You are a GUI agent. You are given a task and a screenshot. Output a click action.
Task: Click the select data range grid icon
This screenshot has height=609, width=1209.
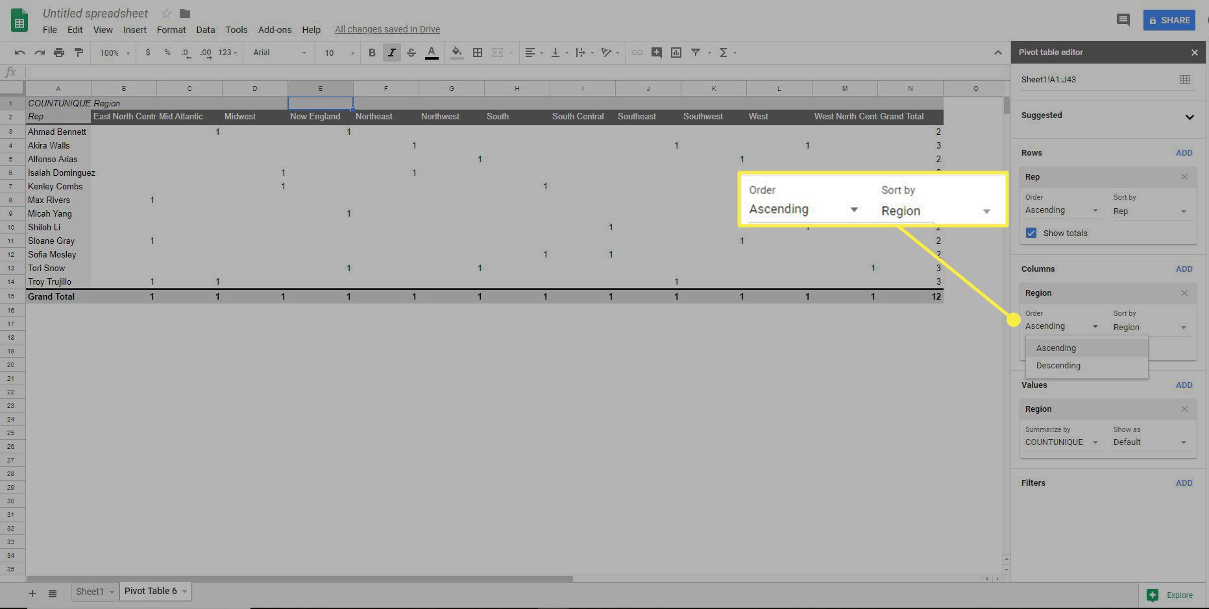click(x=1185, y=79)
